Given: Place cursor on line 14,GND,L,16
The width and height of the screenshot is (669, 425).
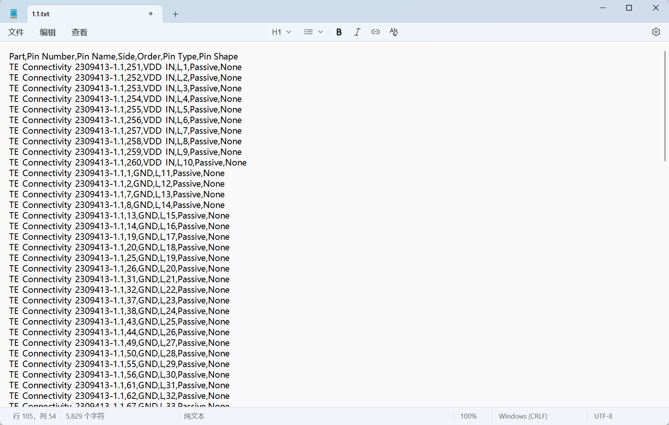Looking at the screenshot, I should [119, 226].
